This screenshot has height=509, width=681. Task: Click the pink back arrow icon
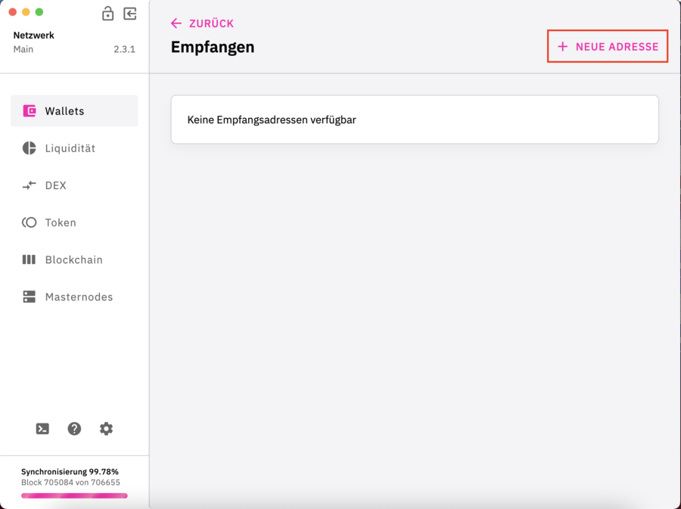click(176, 23)
